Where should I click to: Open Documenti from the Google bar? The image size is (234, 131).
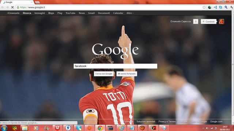(x=104, y=13)
